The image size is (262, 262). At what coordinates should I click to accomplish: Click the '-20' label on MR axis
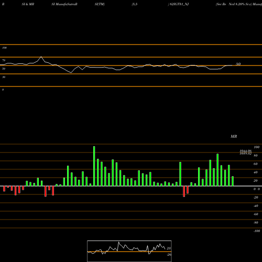click(256, 198)
